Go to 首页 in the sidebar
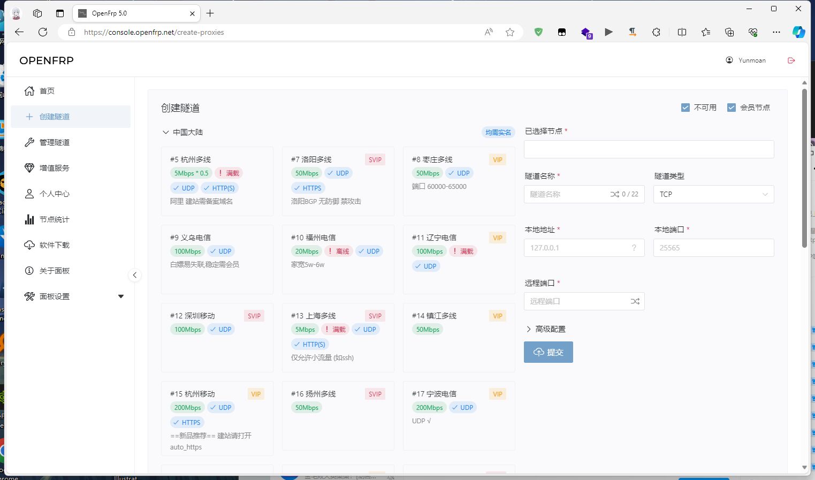The image size is (815, 480). click(x=71, y=91)
